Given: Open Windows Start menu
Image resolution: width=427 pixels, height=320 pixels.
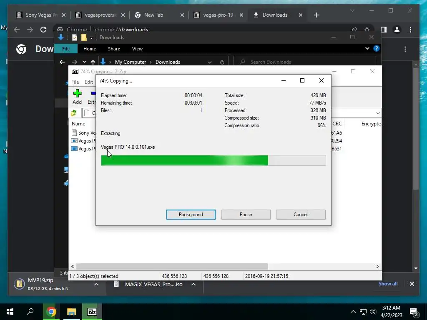Looking at the screenshot, I should (x=10, y=312).
